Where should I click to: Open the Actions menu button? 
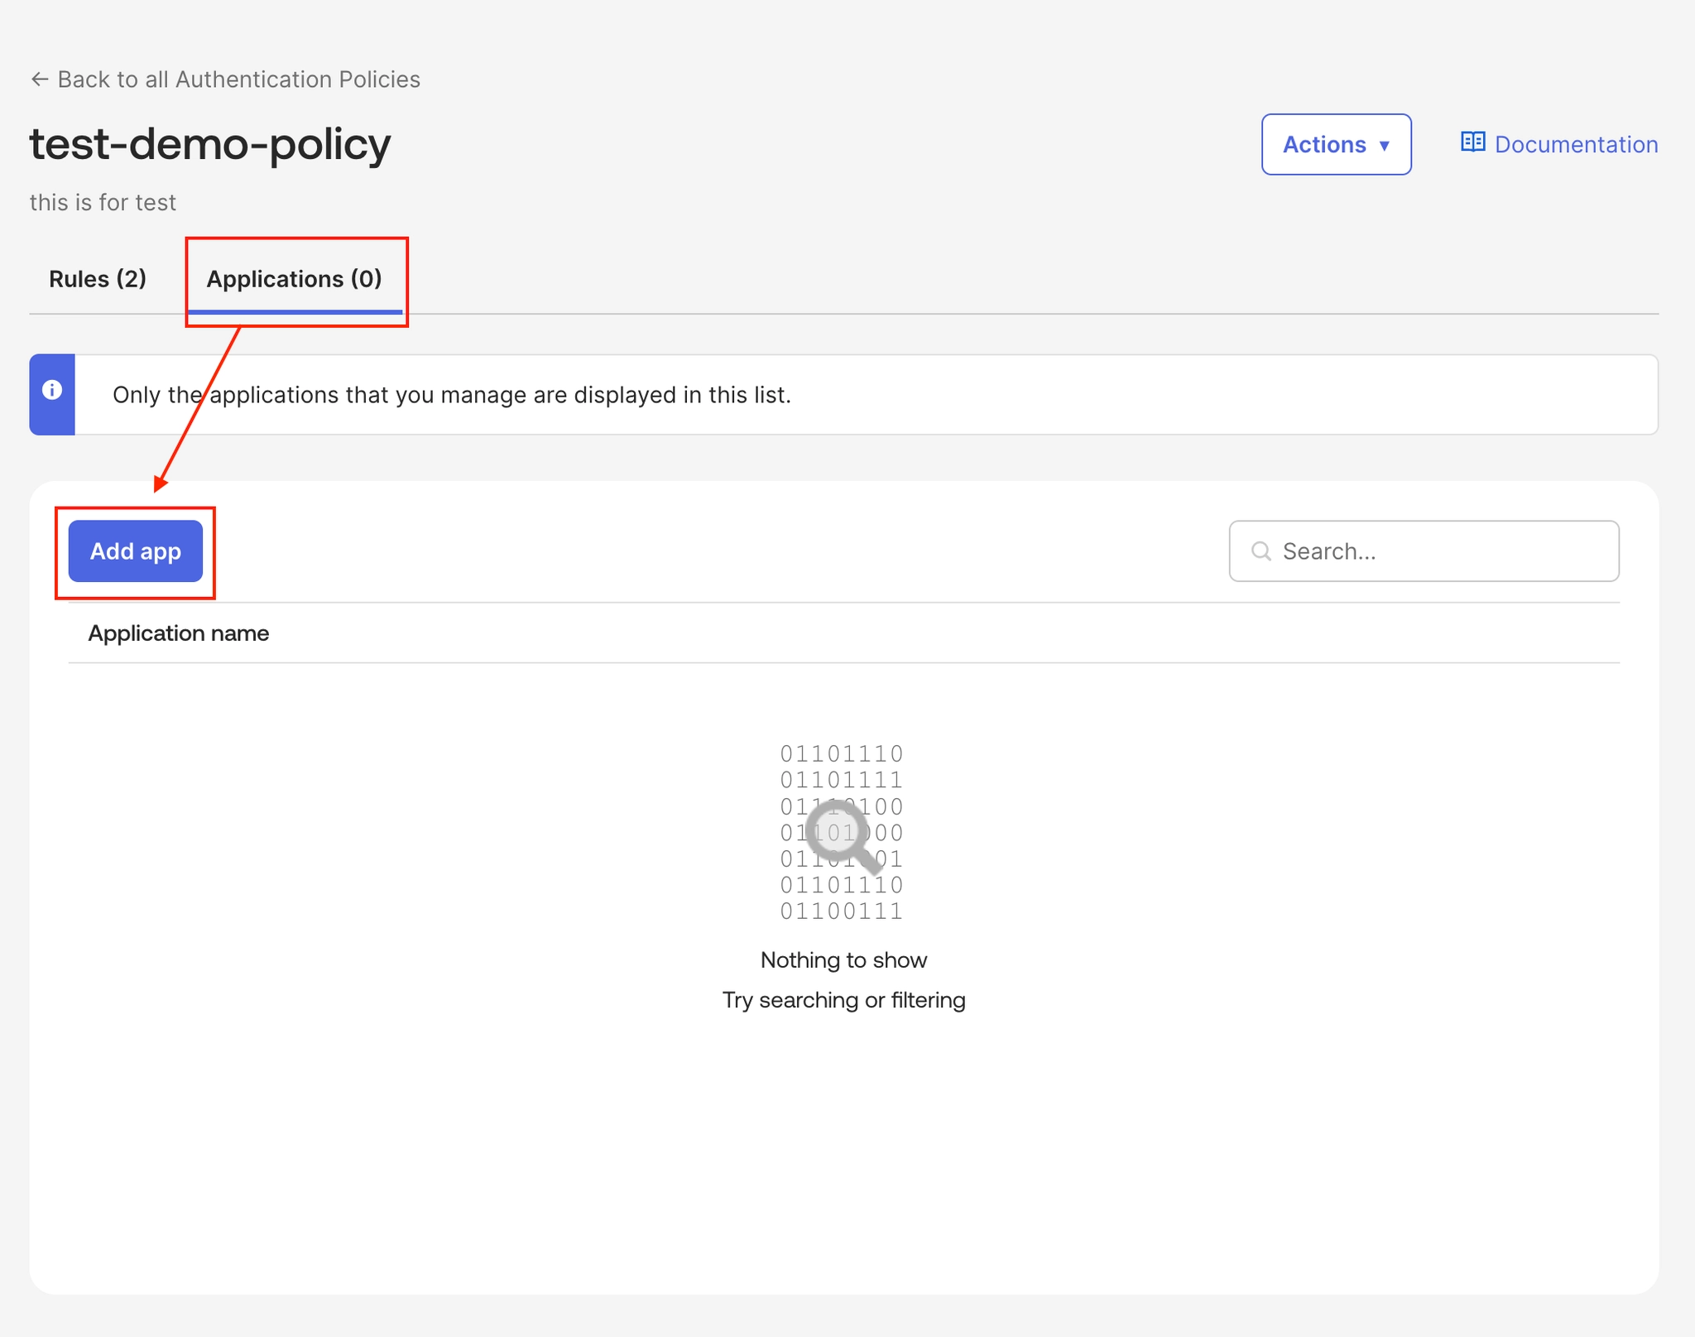[1335, 145]
